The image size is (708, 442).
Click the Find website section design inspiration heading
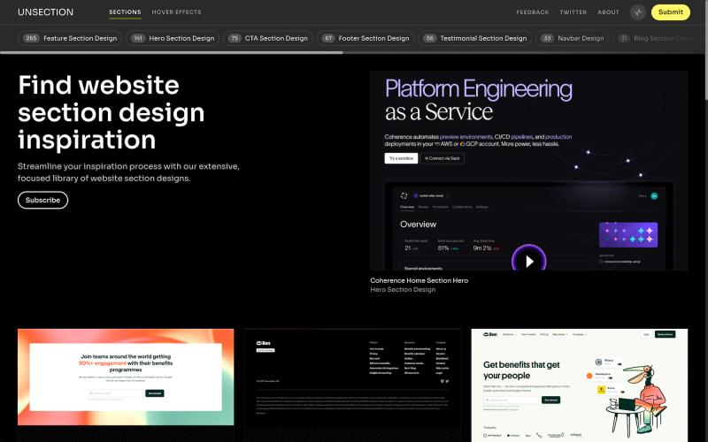[x=112, y=112]
